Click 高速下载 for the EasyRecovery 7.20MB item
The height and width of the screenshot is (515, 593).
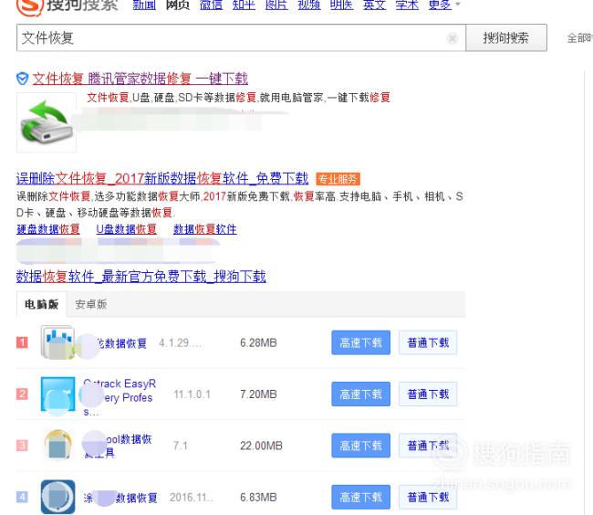tap(360, 394)
